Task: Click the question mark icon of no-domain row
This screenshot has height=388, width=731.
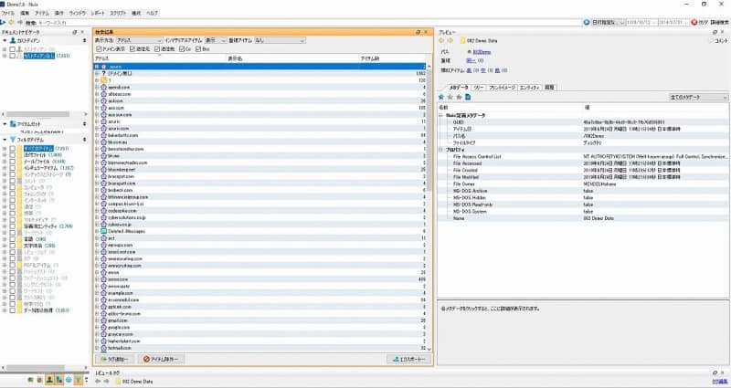Action: [x=103, y=73]
